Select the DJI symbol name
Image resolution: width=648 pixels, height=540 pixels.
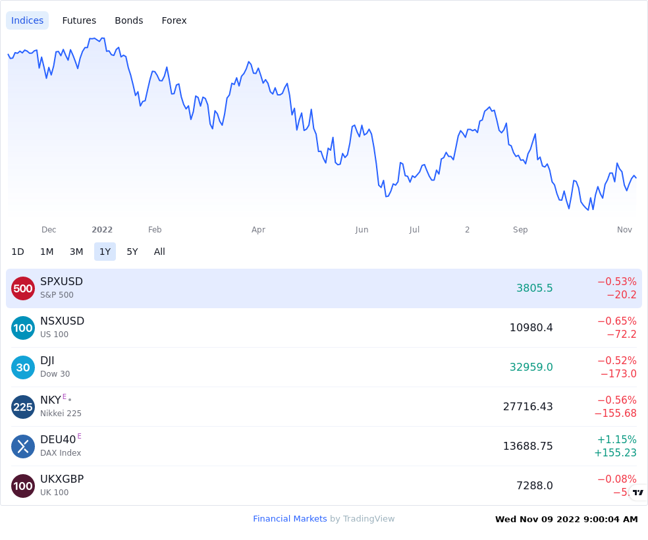tap(47, 361)
